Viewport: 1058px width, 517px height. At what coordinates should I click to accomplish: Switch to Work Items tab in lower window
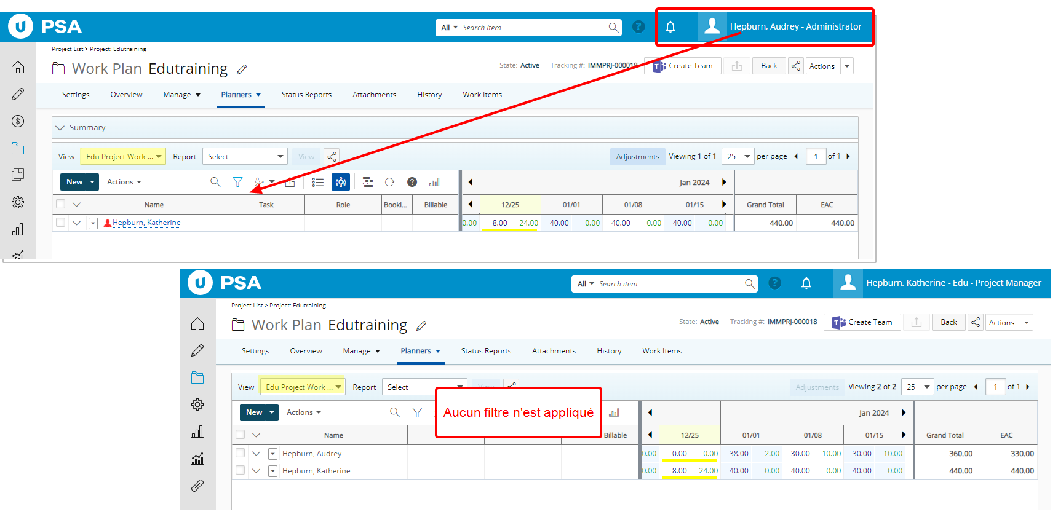click(662, 351)
